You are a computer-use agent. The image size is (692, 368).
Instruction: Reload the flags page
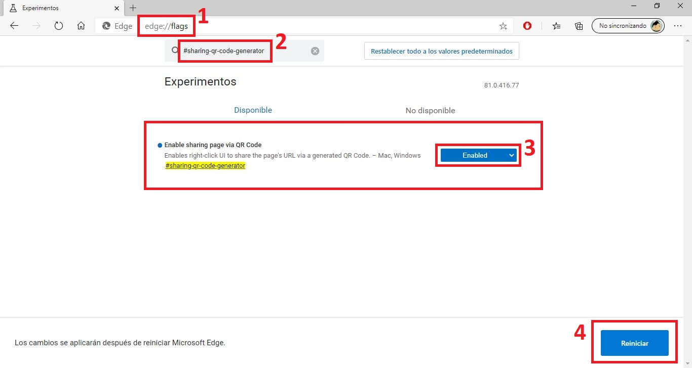click(59, 26)
